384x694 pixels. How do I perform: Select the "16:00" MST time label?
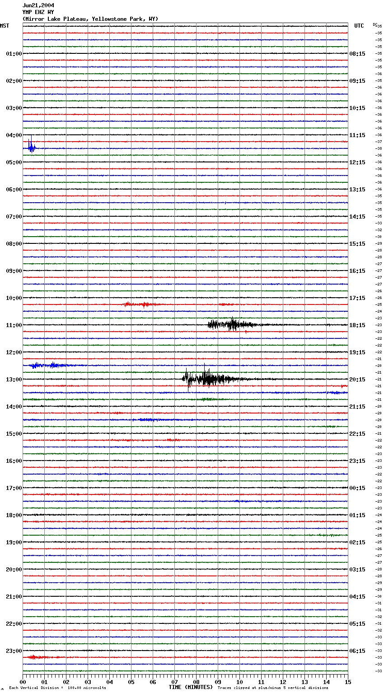[14, 461]
